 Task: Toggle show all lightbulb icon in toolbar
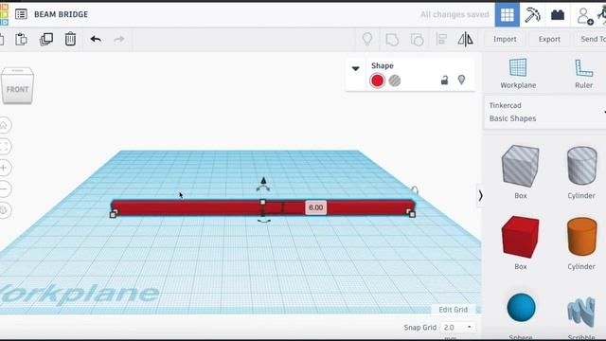point(367,39)
